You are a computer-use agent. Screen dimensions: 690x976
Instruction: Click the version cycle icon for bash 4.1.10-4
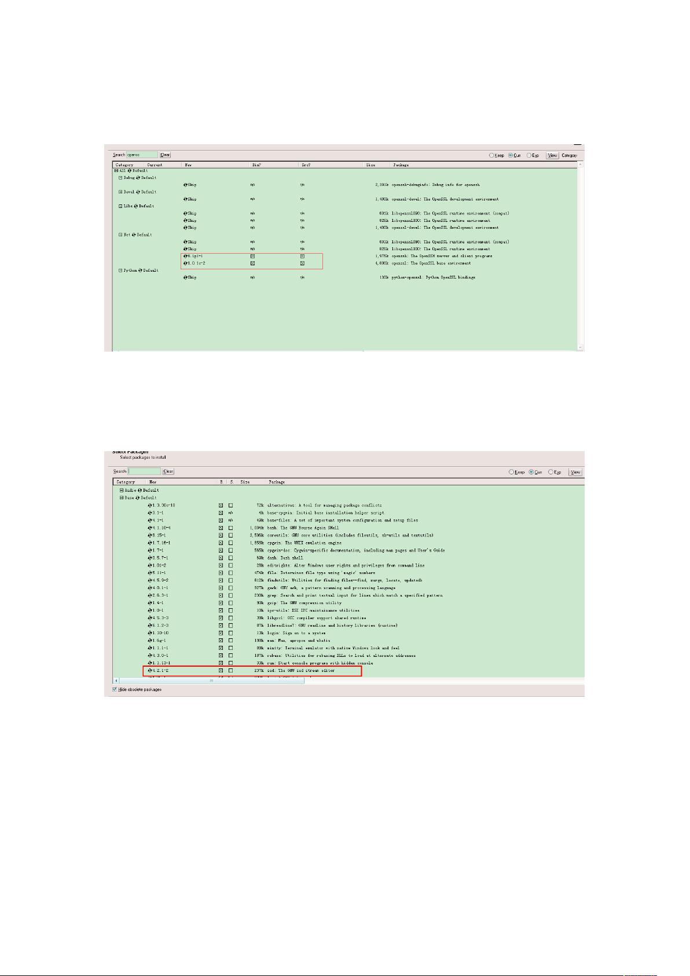(150, 528)
